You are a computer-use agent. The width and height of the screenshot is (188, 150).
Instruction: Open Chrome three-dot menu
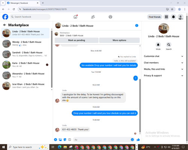[185, 9]
